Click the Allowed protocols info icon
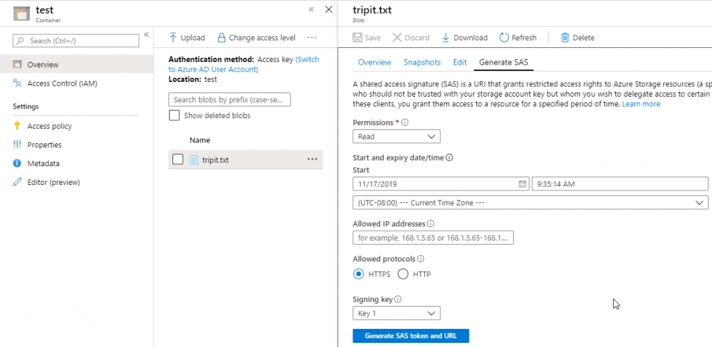Image resolution: width=712 pixels, height=347 pixels. click(x=421, y=259)
